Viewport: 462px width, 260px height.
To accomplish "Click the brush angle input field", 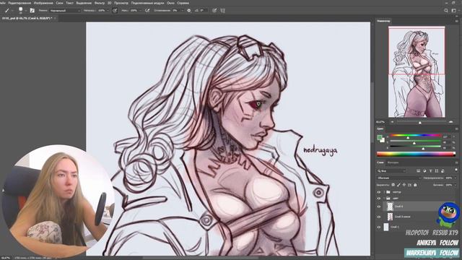I will tap(204, 11).
